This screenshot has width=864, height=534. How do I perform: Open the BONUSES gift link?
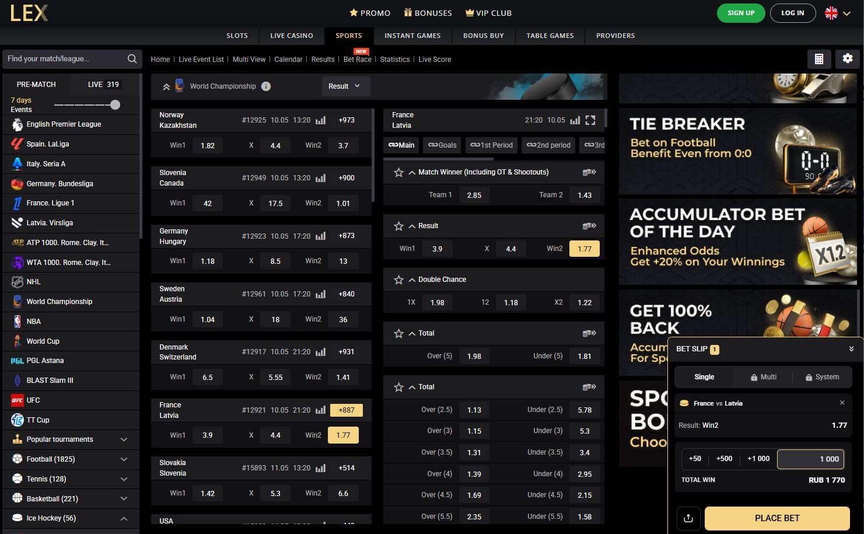(428, 13)
